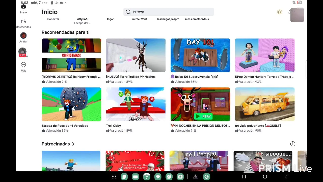Launch the My Files folder app

click(136, 177)
